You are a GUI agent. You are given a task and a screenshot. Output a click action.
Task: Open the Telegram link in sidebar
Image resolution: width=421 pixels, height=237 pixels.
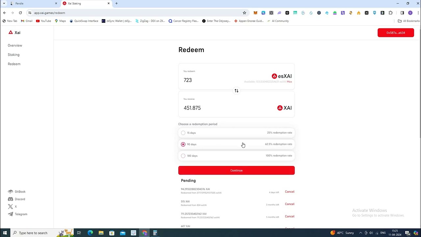pos(18,214)
